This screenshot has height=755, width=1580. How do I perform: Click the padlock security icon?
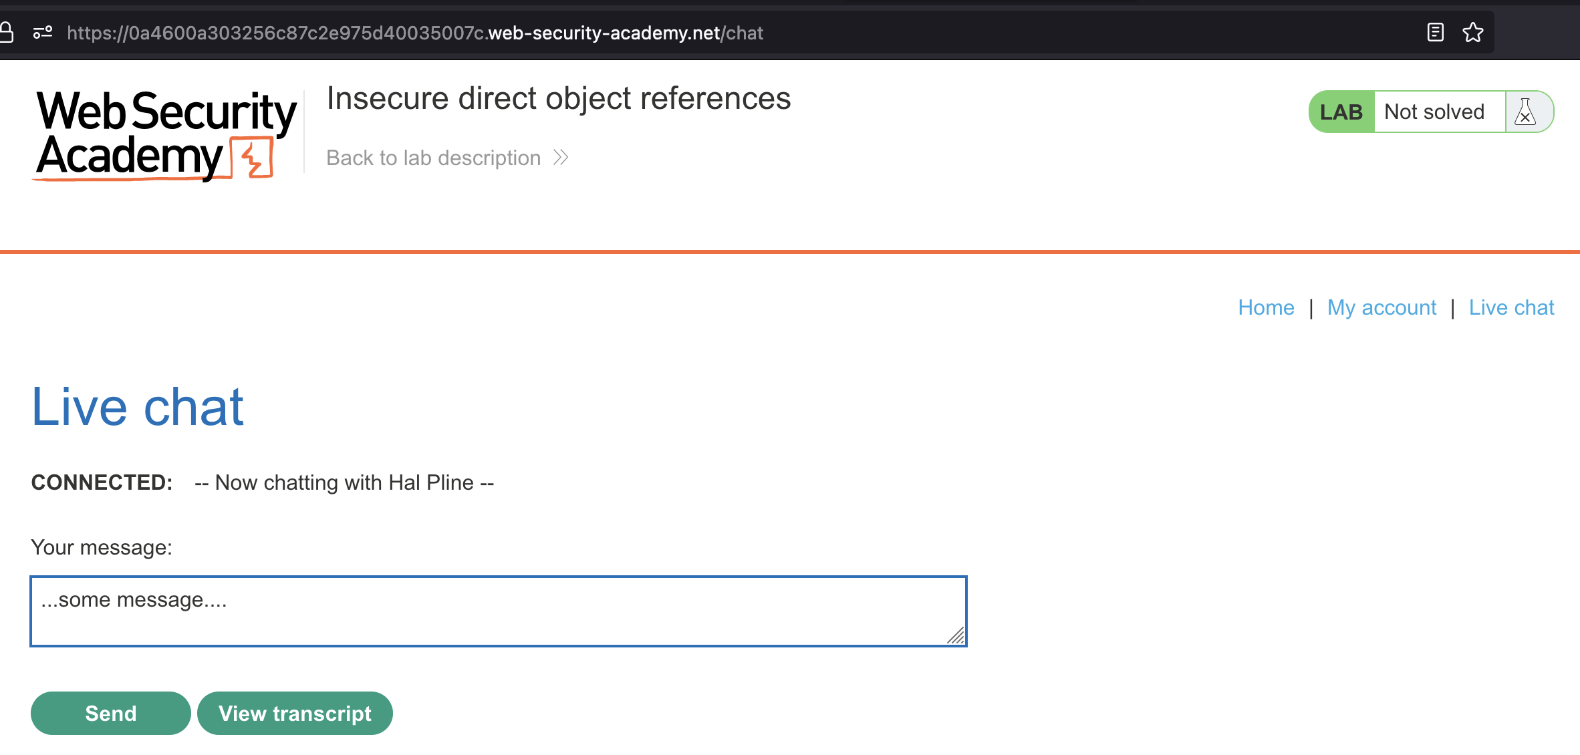coord(7,32)
